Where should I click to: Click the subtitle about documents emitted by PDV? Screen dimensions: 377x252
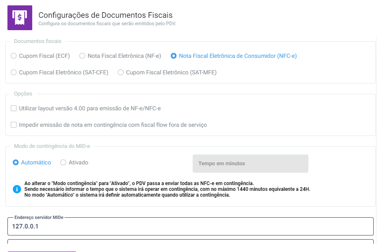point(107,24)
